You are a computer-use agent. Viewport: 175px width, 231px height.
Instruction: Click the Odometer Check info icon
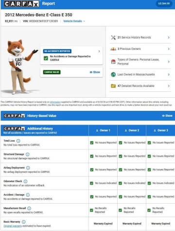pos(25,181)
